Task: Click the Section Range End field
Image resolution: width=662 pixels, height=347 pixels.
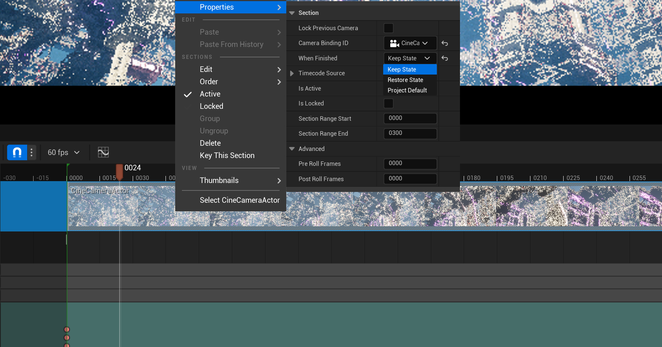Action: (410, 133)
